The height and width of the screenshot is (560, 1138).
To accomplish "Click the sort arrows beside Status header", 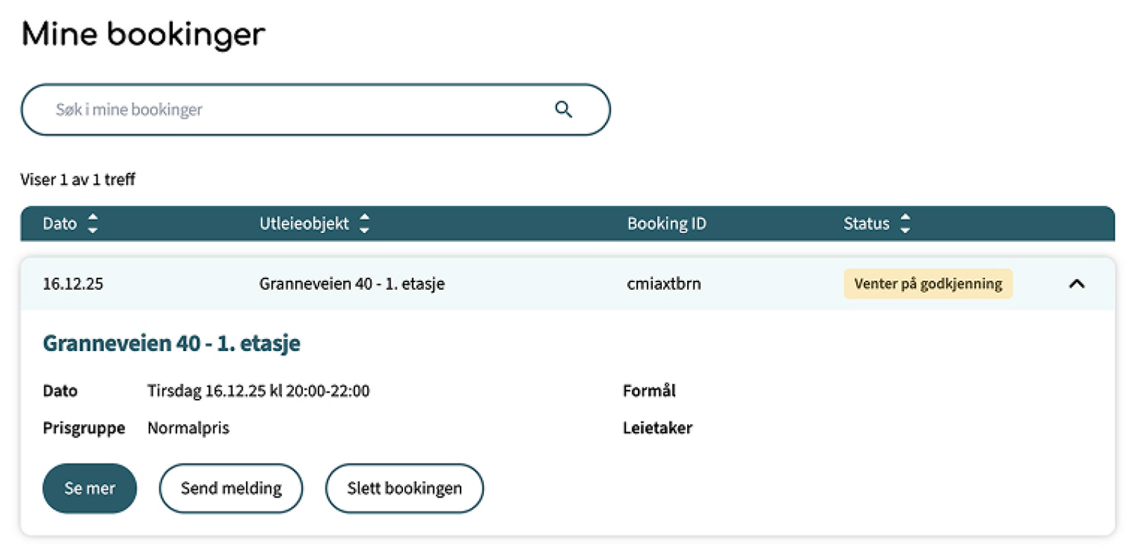I will [x=905, y=224].
